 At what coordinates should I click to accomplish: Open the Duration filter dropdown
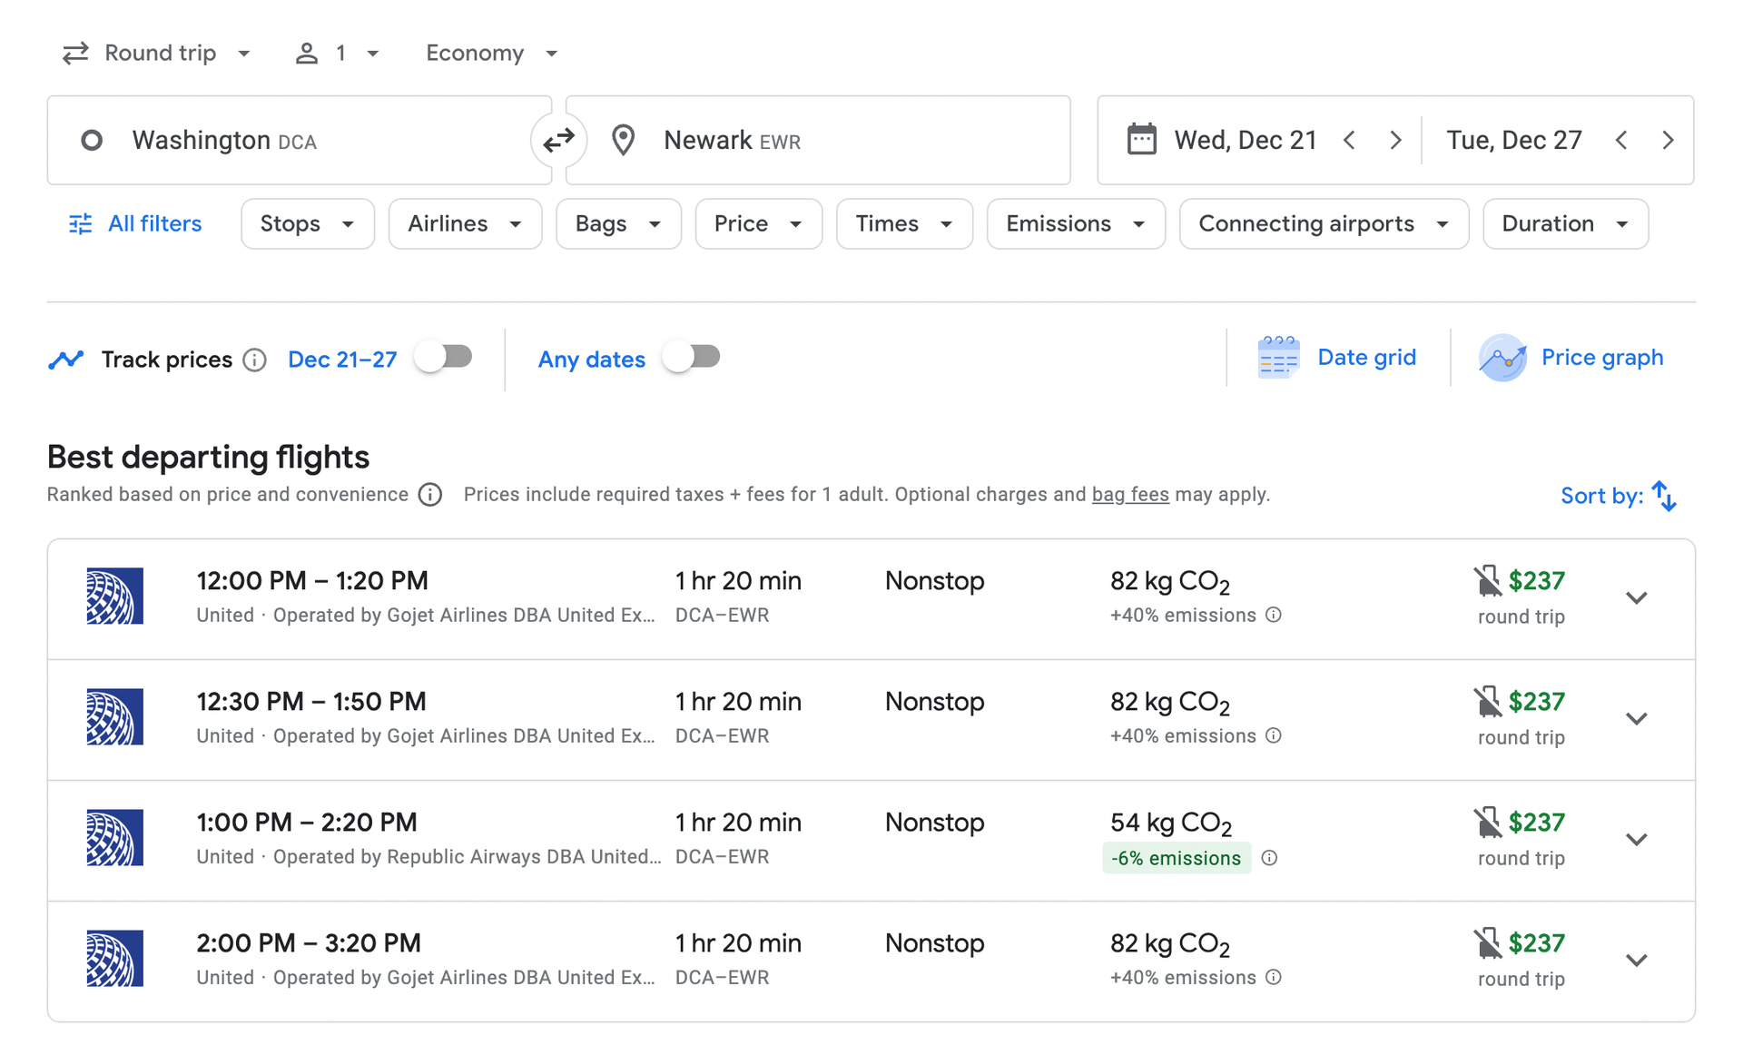[x=1564, y=223]
